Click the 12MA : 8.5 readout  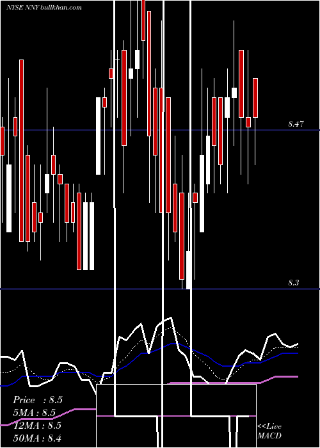click(x=37, y=425)
